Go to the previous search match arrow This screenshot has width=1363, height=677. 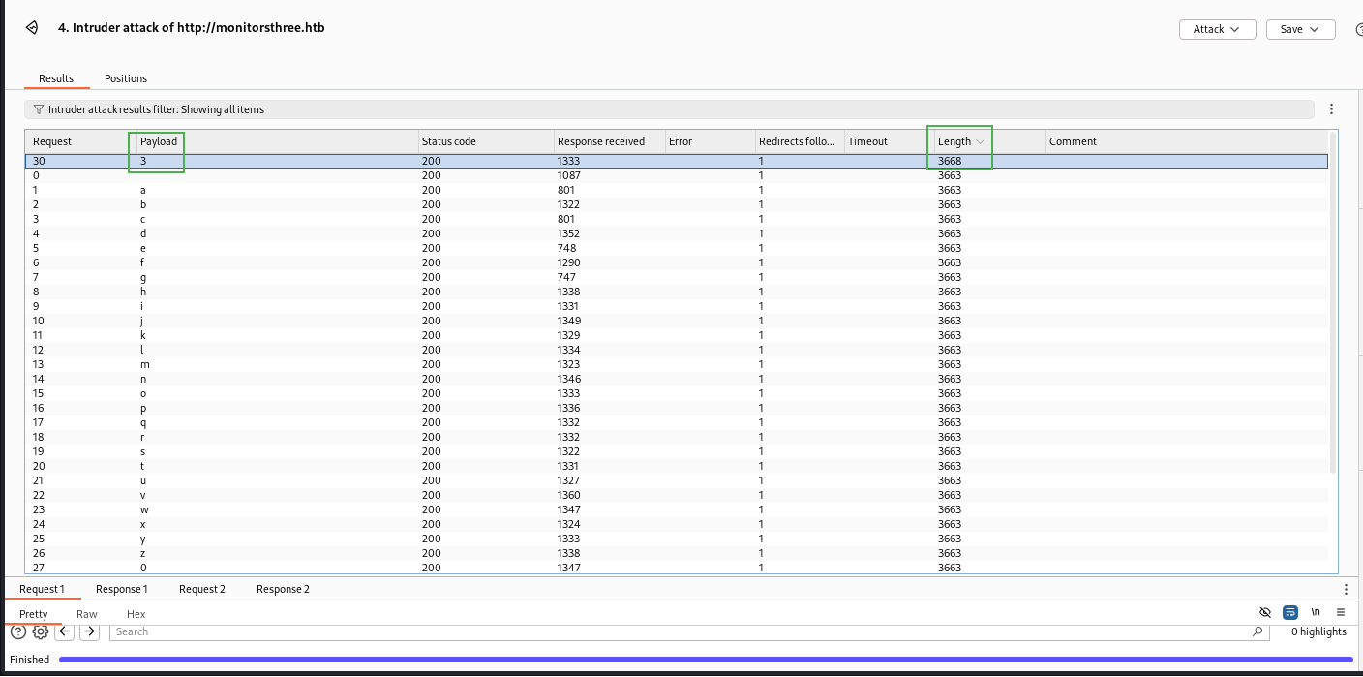[x=64, y=631]
